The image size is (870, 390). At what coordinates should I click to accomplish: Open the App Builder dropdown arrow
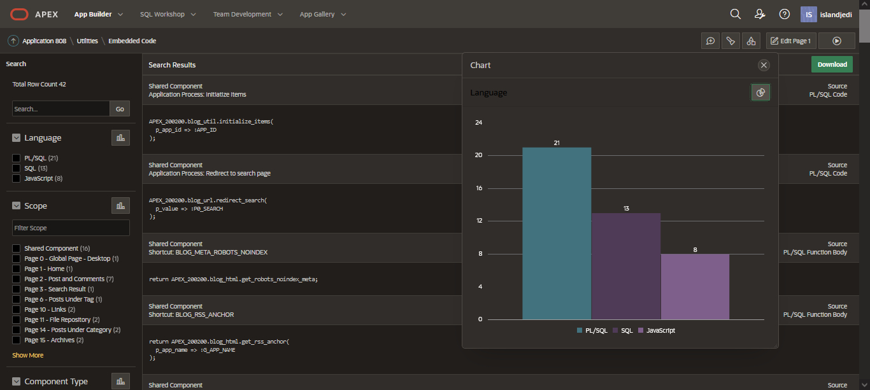pyautogui.click(x=120, y=14)
